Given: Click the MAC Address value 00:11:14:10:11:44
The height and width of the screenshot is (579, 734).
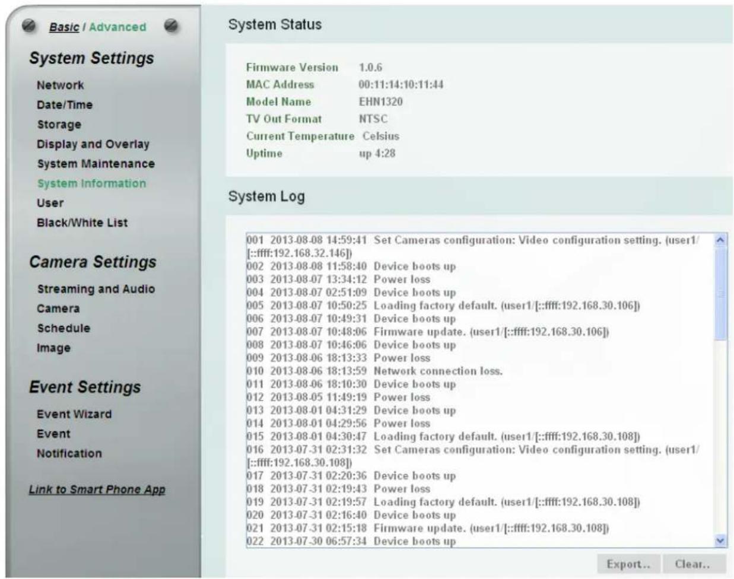Looking at the screenshot, I should pos(401,85).
